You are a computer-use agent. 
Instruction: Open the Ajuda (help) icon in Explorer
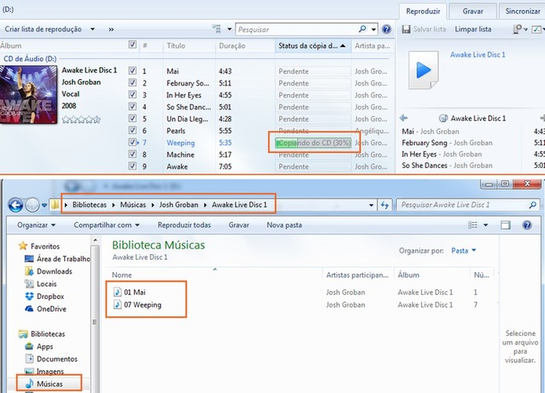[x=526, y=225]
